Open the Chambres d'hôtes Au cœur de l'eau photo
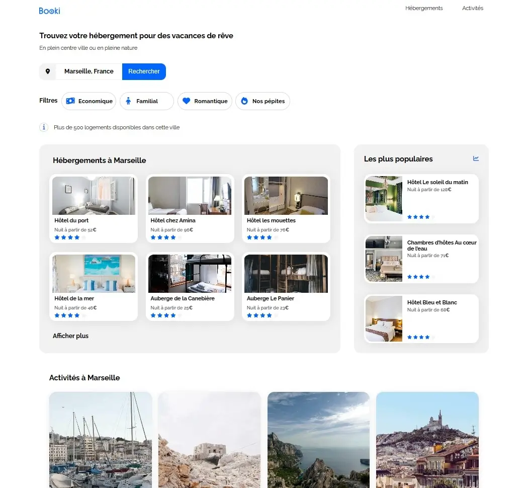528x488 pixels. 384,259
